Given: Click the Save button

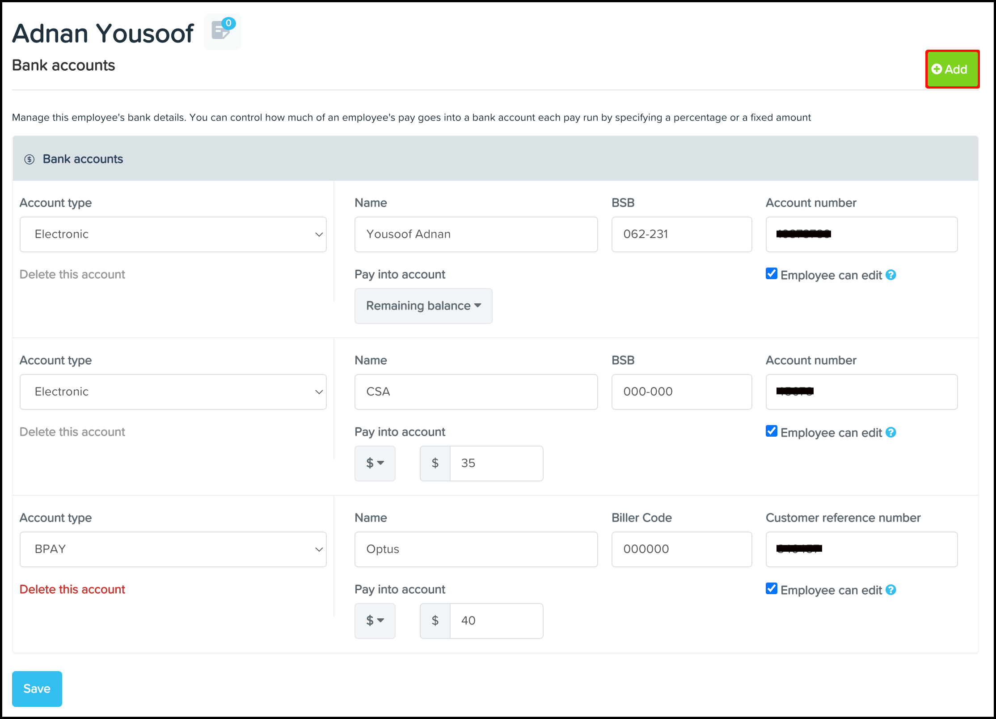Looking at the screenshot, I should (37, 689).
